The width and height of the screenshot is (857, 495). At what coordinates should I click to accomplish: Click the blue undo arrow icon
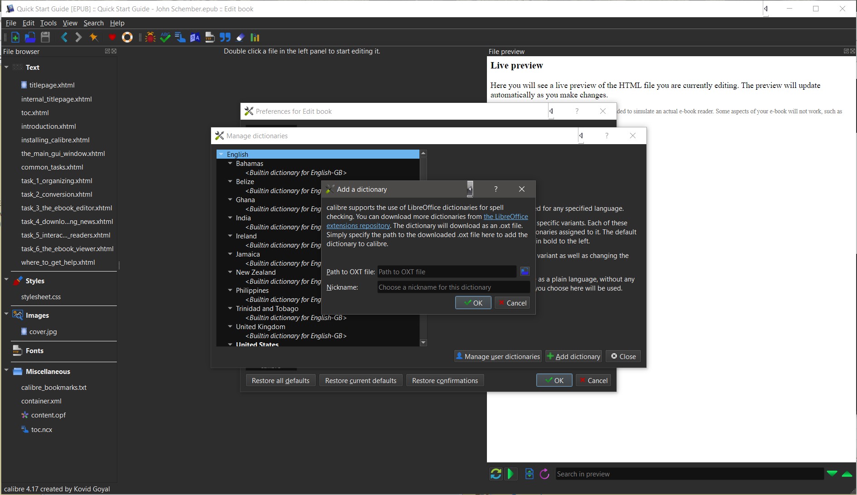(64, 38)
